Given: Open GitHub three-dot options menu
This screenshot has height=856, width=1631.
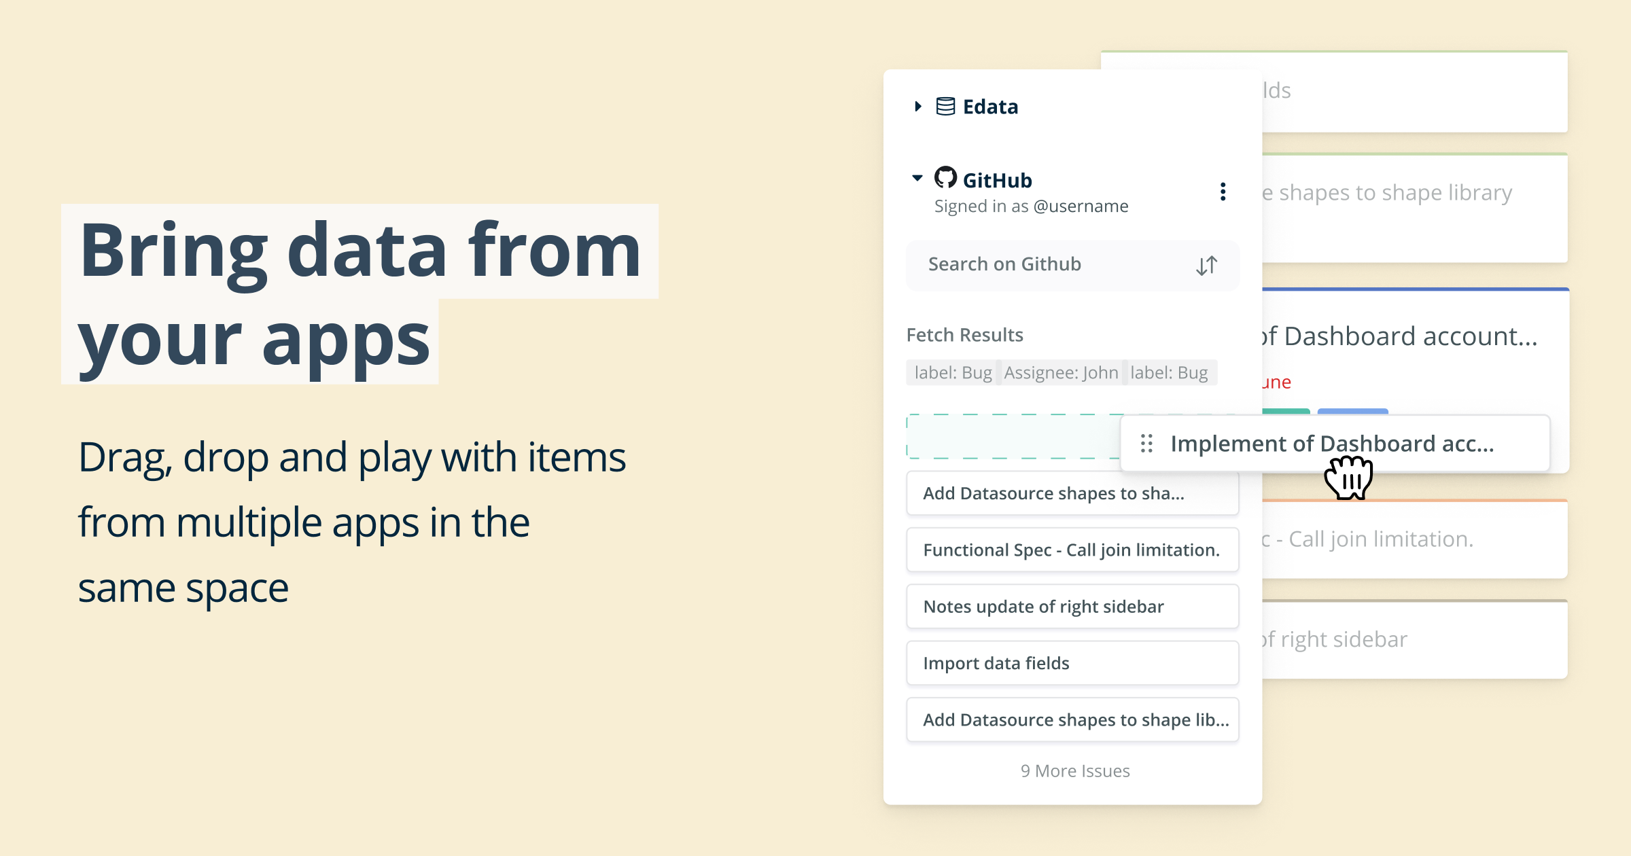Looking at the screenshot, I should pyautogui.click(x=1223, y=192).
